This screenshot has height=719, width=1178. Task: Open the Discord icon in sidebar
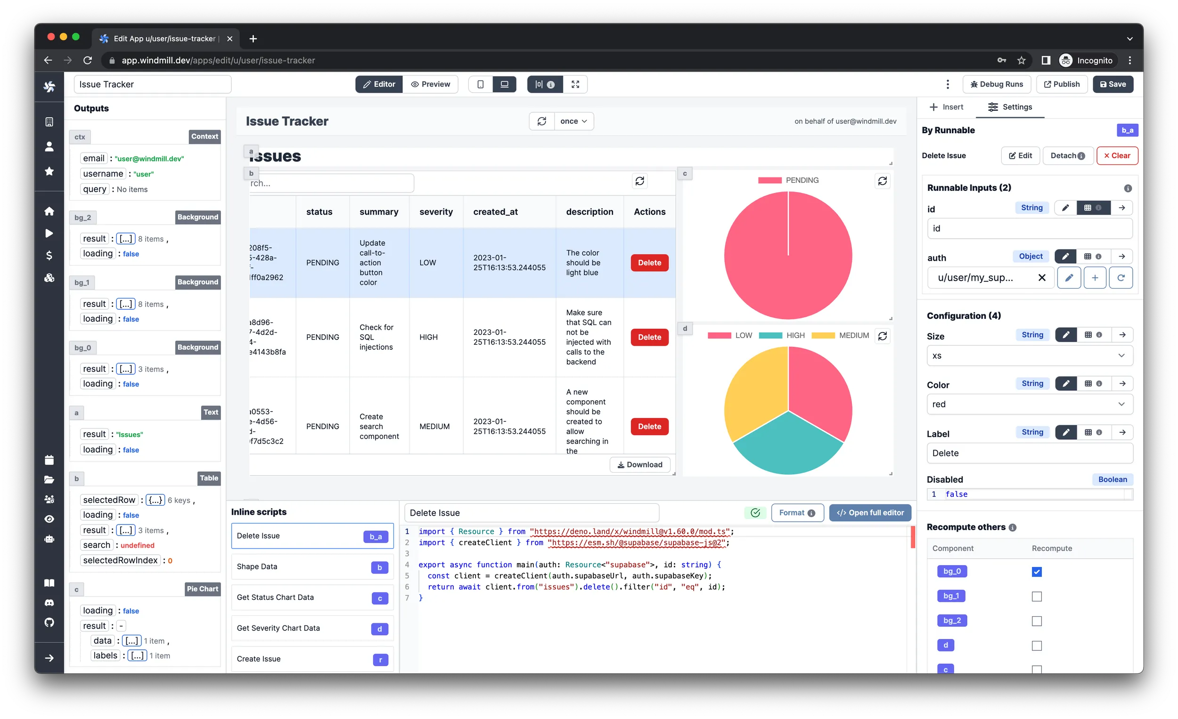(49, 602)
